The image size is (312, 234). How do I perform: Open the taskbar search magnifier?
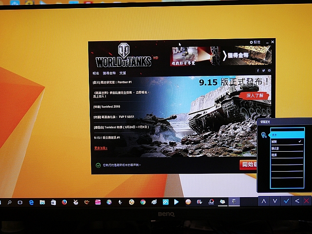pos(9,202)
